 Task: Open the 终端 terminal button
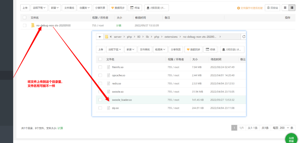tap(135, 8)
